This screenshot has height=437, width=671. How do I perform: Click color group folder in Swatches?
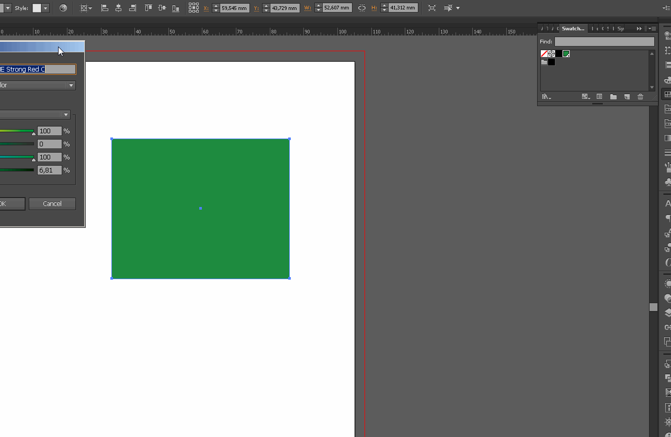point(544,62)
